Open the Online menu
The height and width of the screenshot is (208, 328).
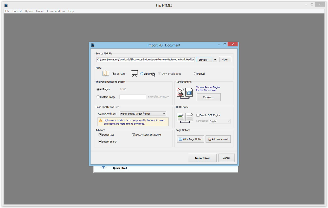coord(40,11)
